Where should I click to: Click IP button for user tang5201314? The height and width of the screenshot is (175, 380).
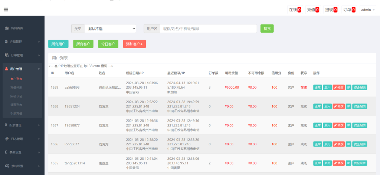pos(348,163)
